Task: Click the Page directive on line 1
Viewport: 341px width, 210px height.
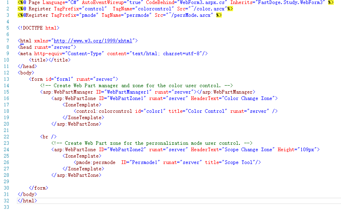Action: [175, 2]
